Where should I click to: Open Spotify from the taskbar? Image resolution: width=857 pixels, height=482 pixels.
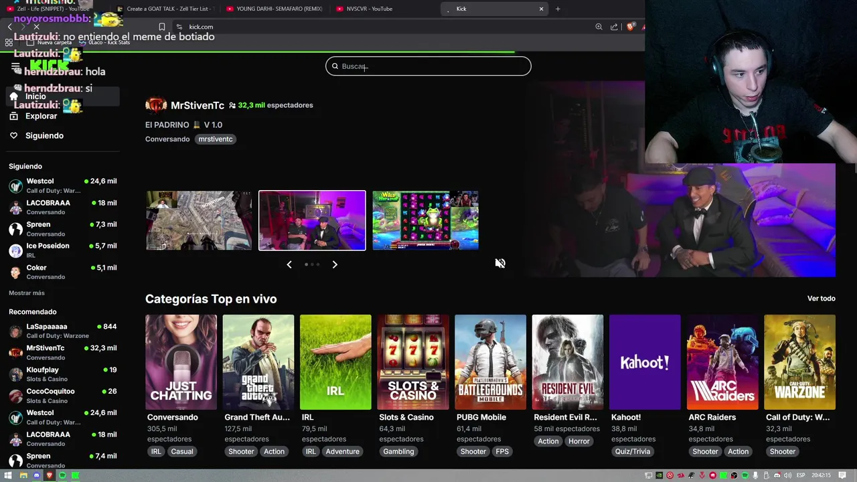pos(63,476)
